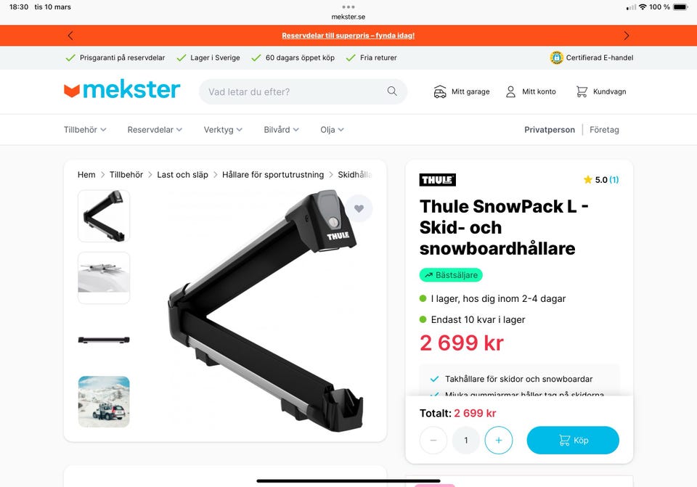The width and height of the screenshot is (697, 487).
Task: Expand the Tillbehör menu
Action: [85, 130]
